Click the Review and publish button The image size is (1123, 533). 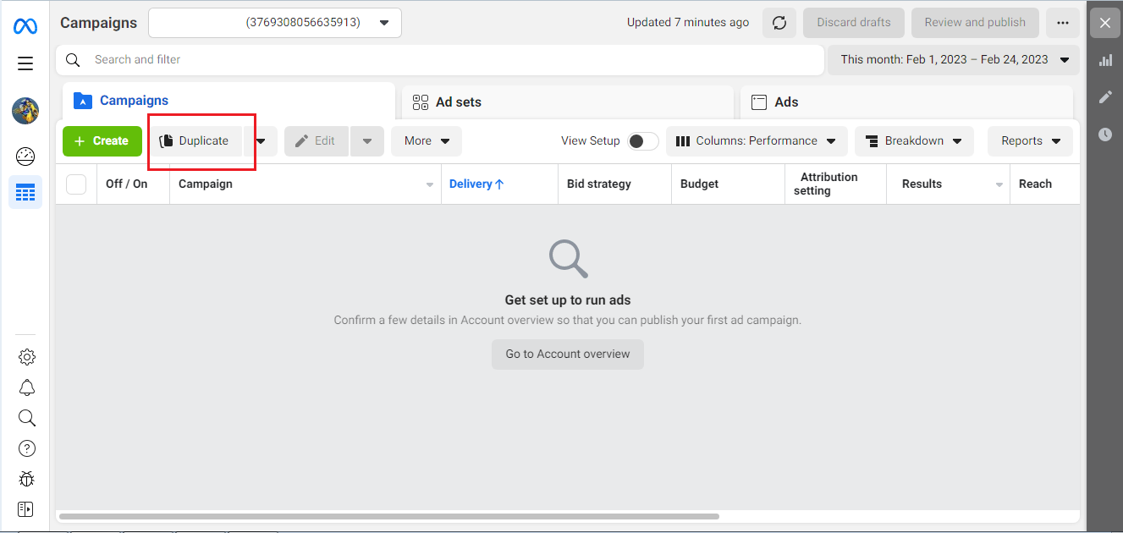975,23
